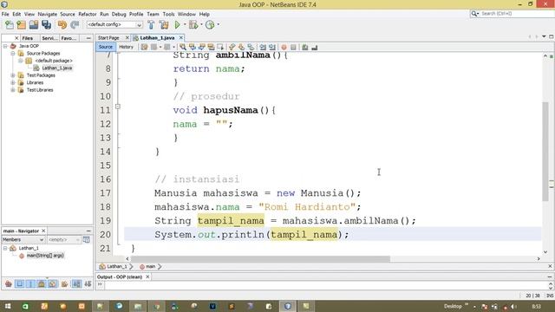Screen dimensions: 555x312
Task: Collapse the Source Packages node
Action: click(13, 54)
